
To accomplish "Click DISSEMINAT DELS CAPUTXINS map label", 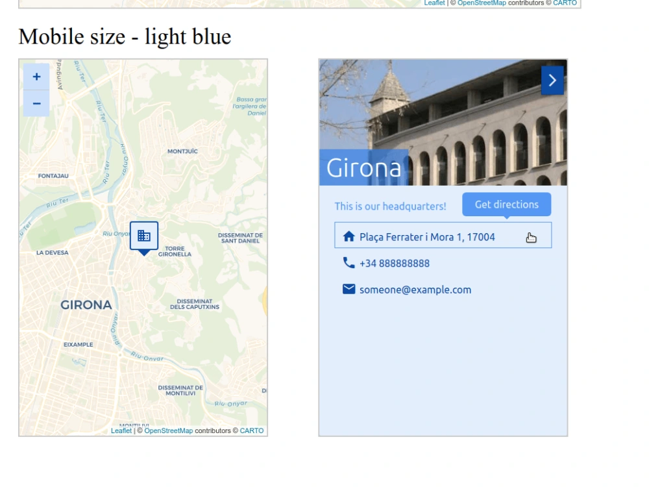I will pos(195,304).
